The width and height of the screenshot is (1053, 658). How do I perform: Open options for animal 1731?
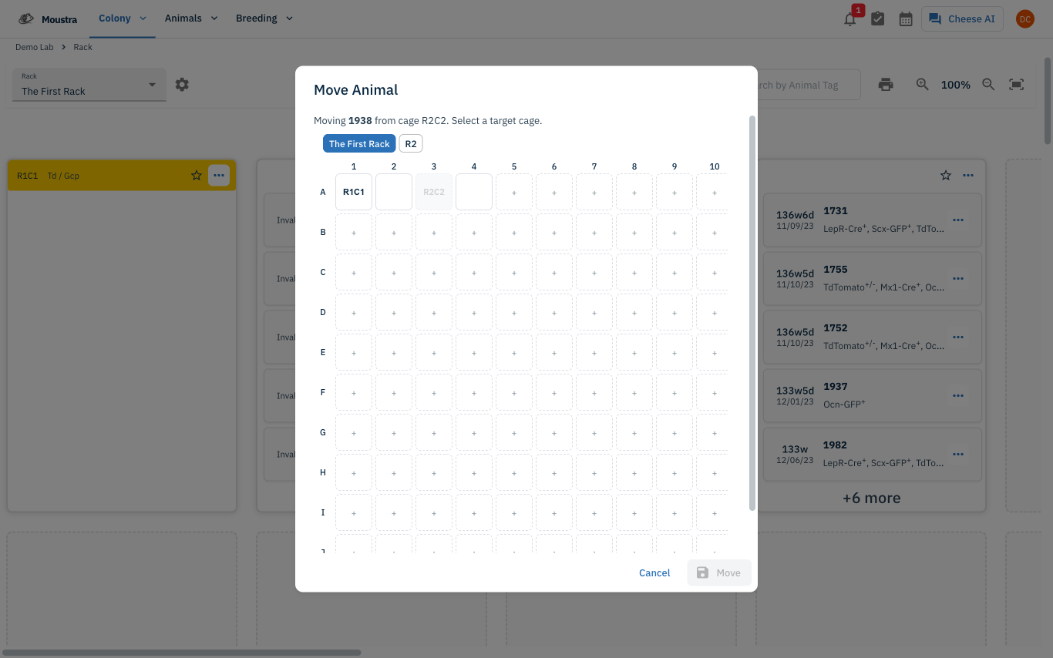[x=958, y=220]
